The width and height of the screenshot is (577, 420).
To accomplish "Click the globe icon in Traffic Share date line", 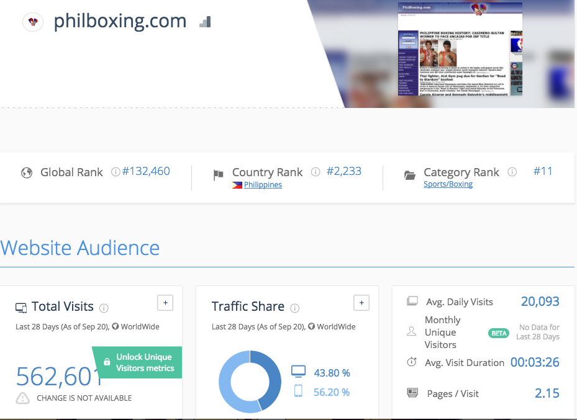I will point(311,326).
